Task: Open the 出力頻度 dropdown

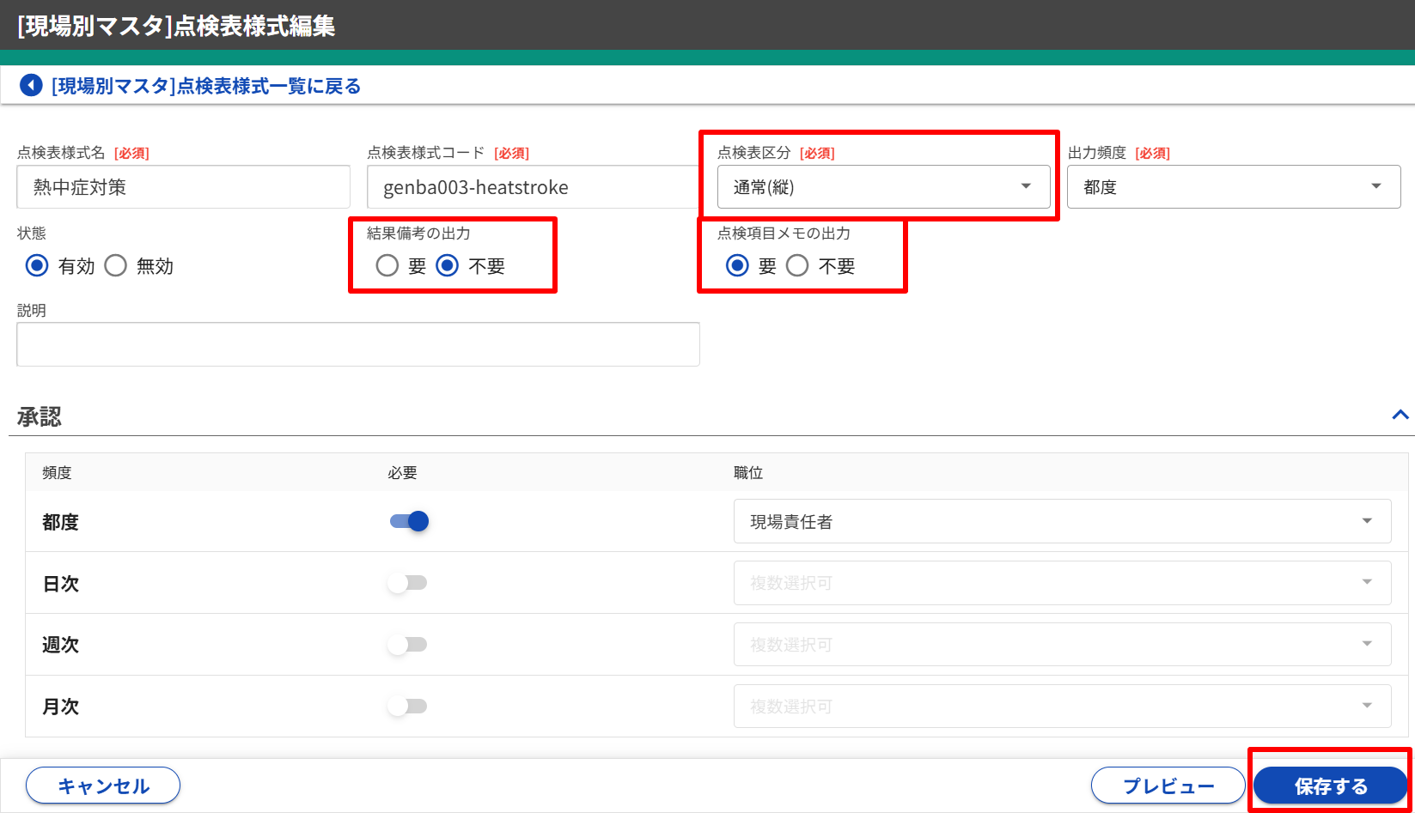Action: [1233, 187]
